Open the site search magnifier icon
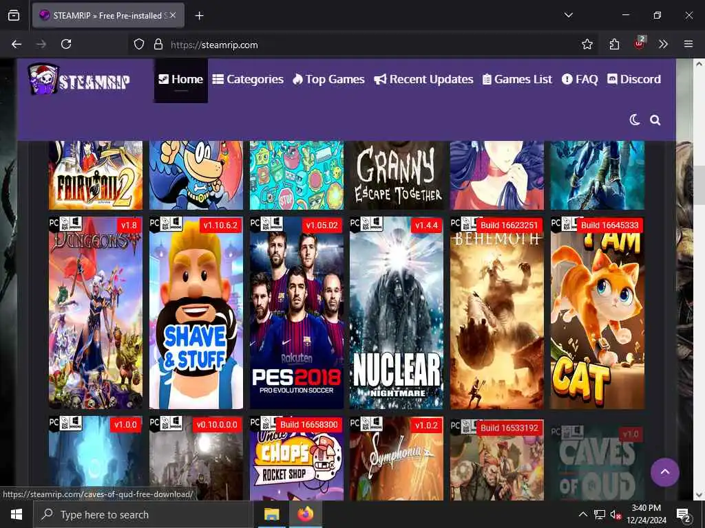 coord(655,120)
